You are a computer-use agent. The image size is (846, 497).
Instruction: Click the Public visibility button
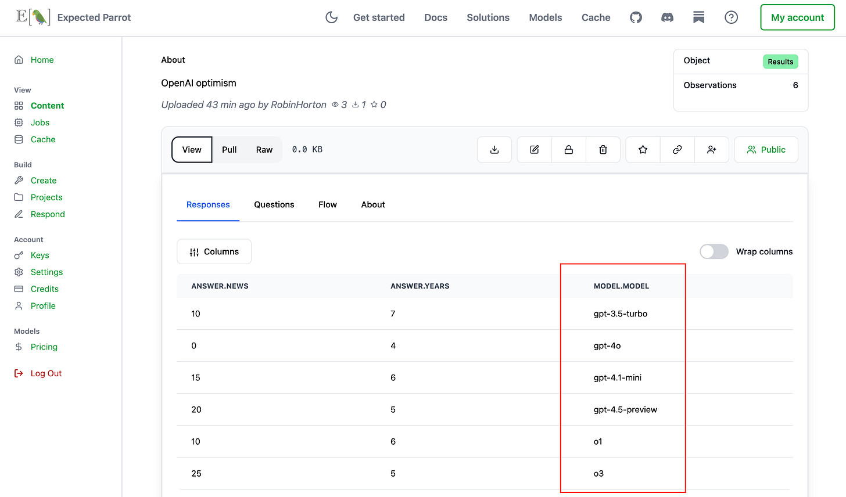pos(766,150)
